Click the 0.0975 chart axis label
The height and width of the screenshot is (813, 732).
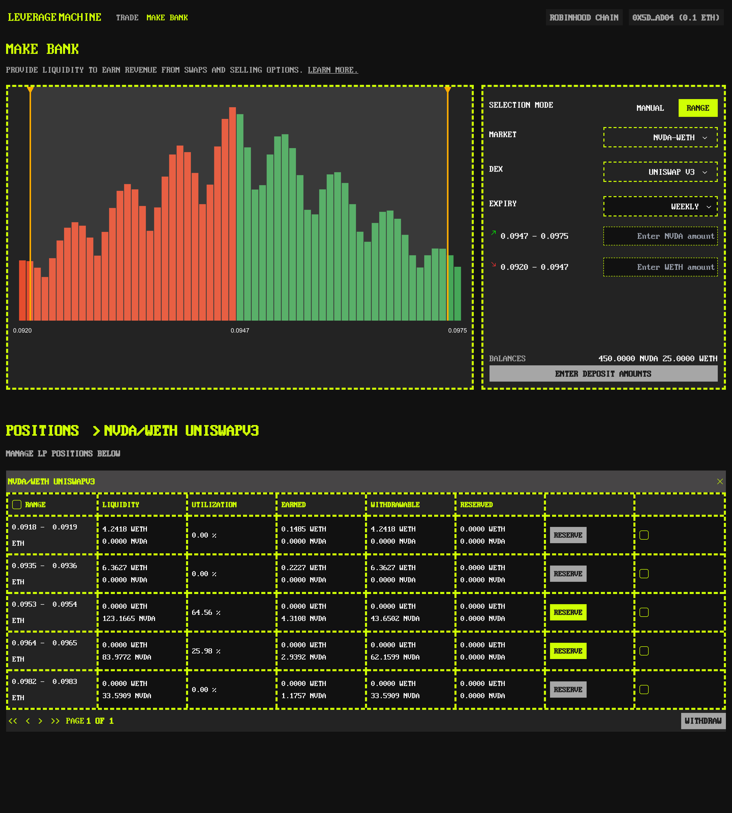point(457,331)
